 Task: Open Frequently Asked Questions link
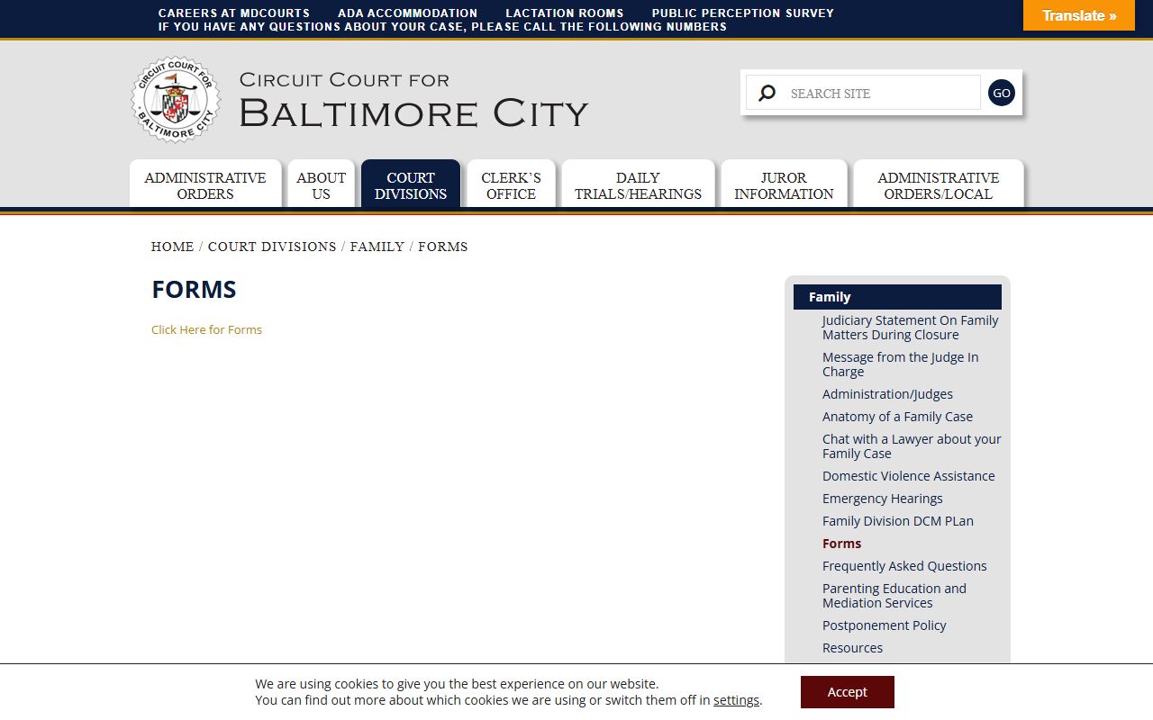coord(904,566)
